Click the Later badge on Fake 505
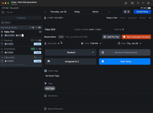153x113 pixels. 37,61
